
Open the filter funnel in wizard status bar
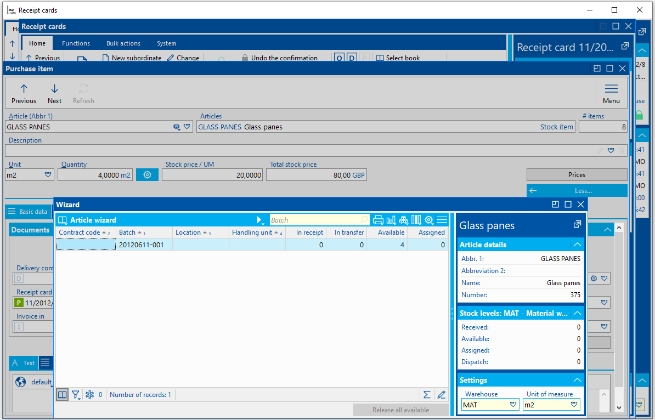pos(76,395)
